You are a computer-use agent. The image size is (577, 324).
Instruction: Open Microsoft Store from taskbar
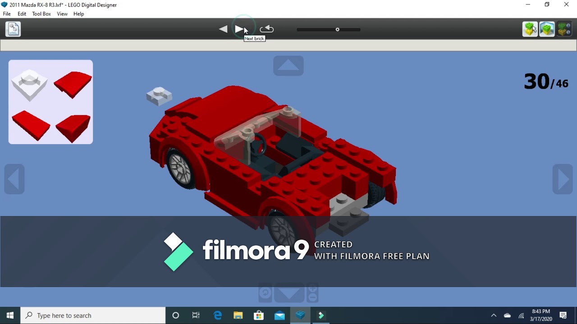click(259, 315)
